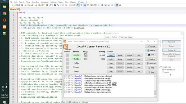Open the Plugins menu
The width and height of the screenshot is (186, 104).
coord(73,2)
